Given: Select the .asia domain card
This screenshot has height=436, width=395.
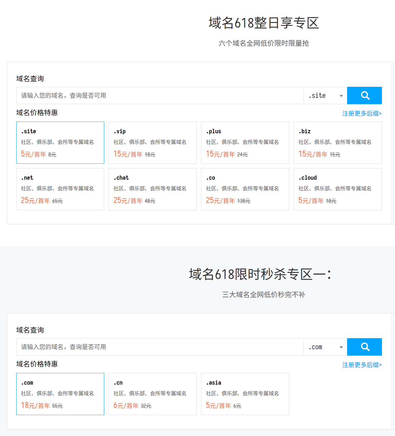Looking at the screenshot, I should click(245, 394).
